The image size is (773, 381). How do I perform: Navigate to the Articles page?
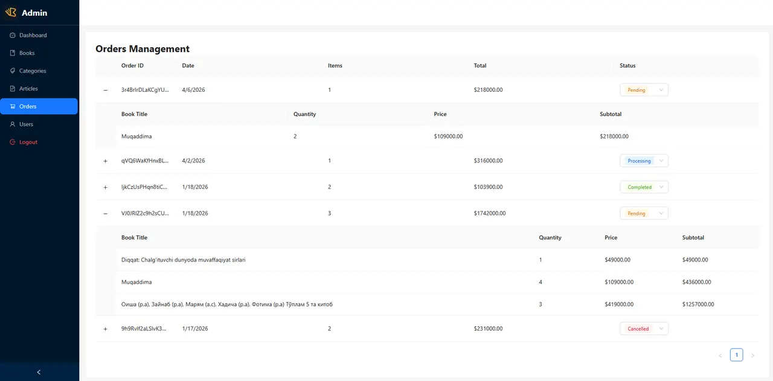click(x=39, y=89)
